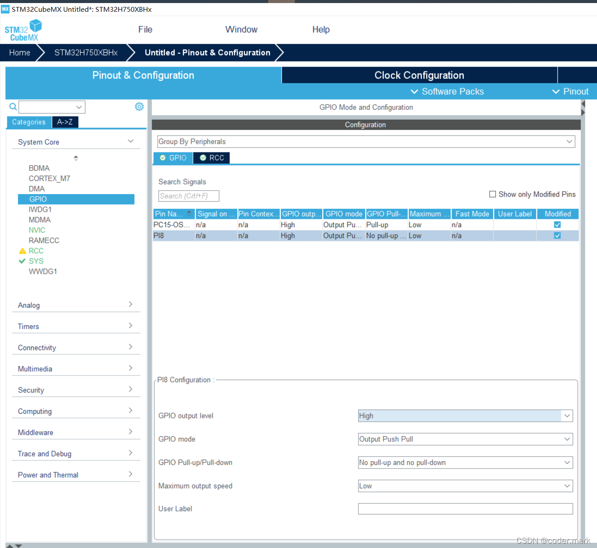Expand the Security category
This screenshot has width=597, height=548.
pyautogui.click(x=76, y=390)
